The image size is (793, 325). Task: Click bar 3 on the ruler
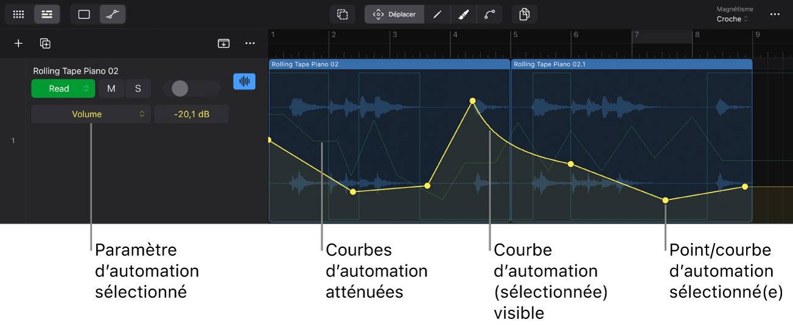click(x=394, y=35)
